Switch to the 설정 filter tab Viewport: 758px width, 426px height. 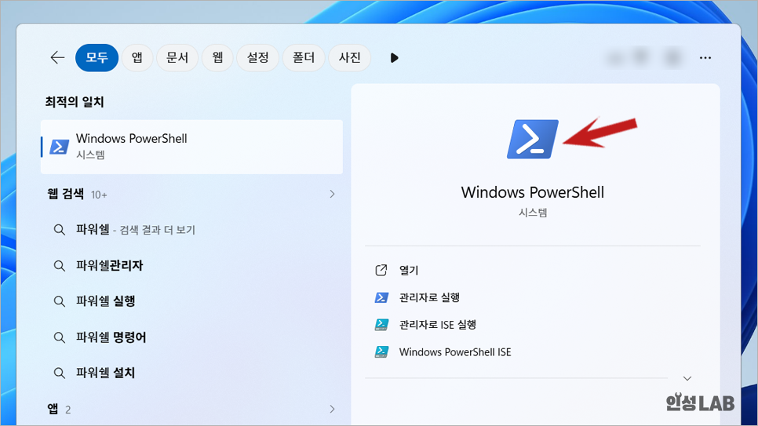[x=257, y=57]
